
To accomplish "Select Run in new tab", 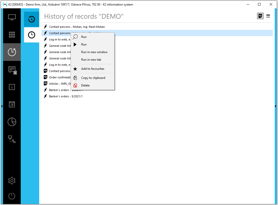I will coord(93,60).
